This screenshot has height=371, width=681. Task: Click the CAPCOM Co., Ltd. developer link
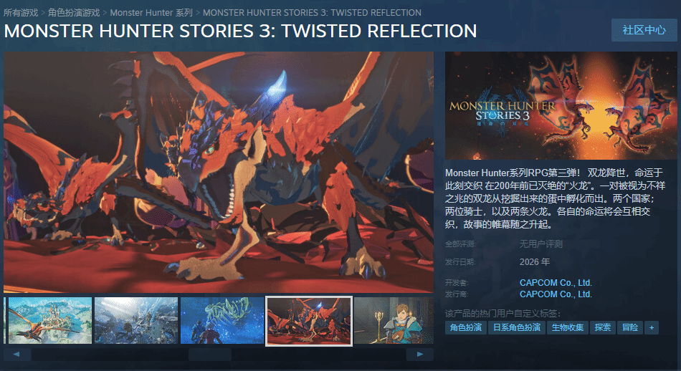point(556,282)
